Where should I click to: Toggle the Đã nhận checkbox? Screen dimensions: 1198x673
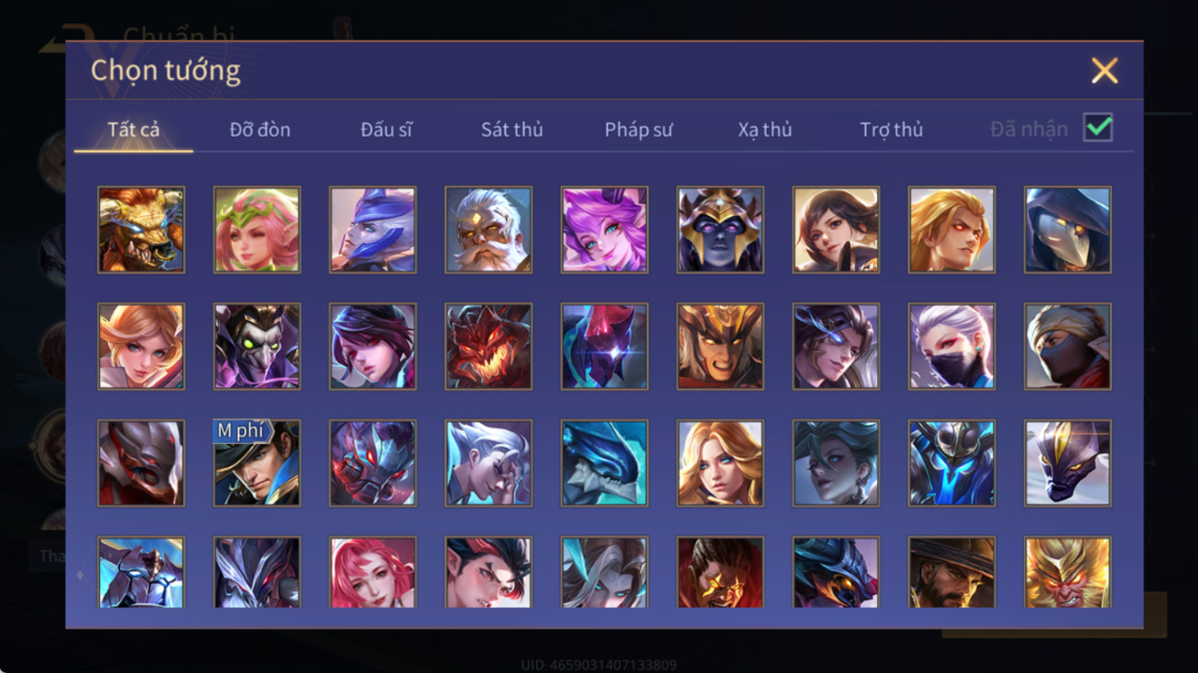[1098, 128]
